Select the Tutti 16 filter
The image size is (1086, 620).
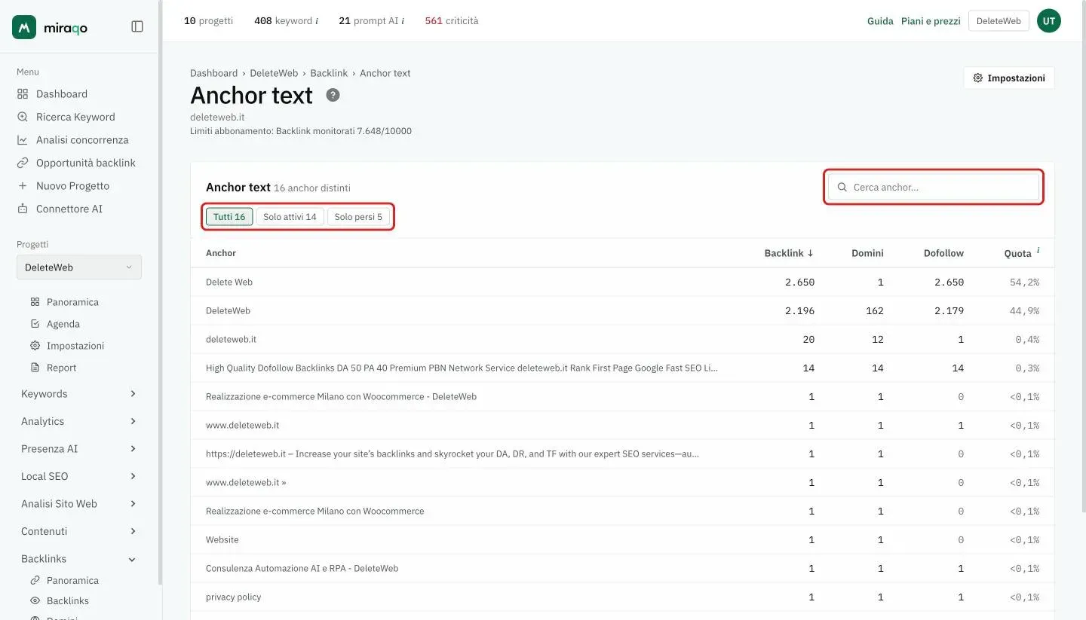click(229, 217)
